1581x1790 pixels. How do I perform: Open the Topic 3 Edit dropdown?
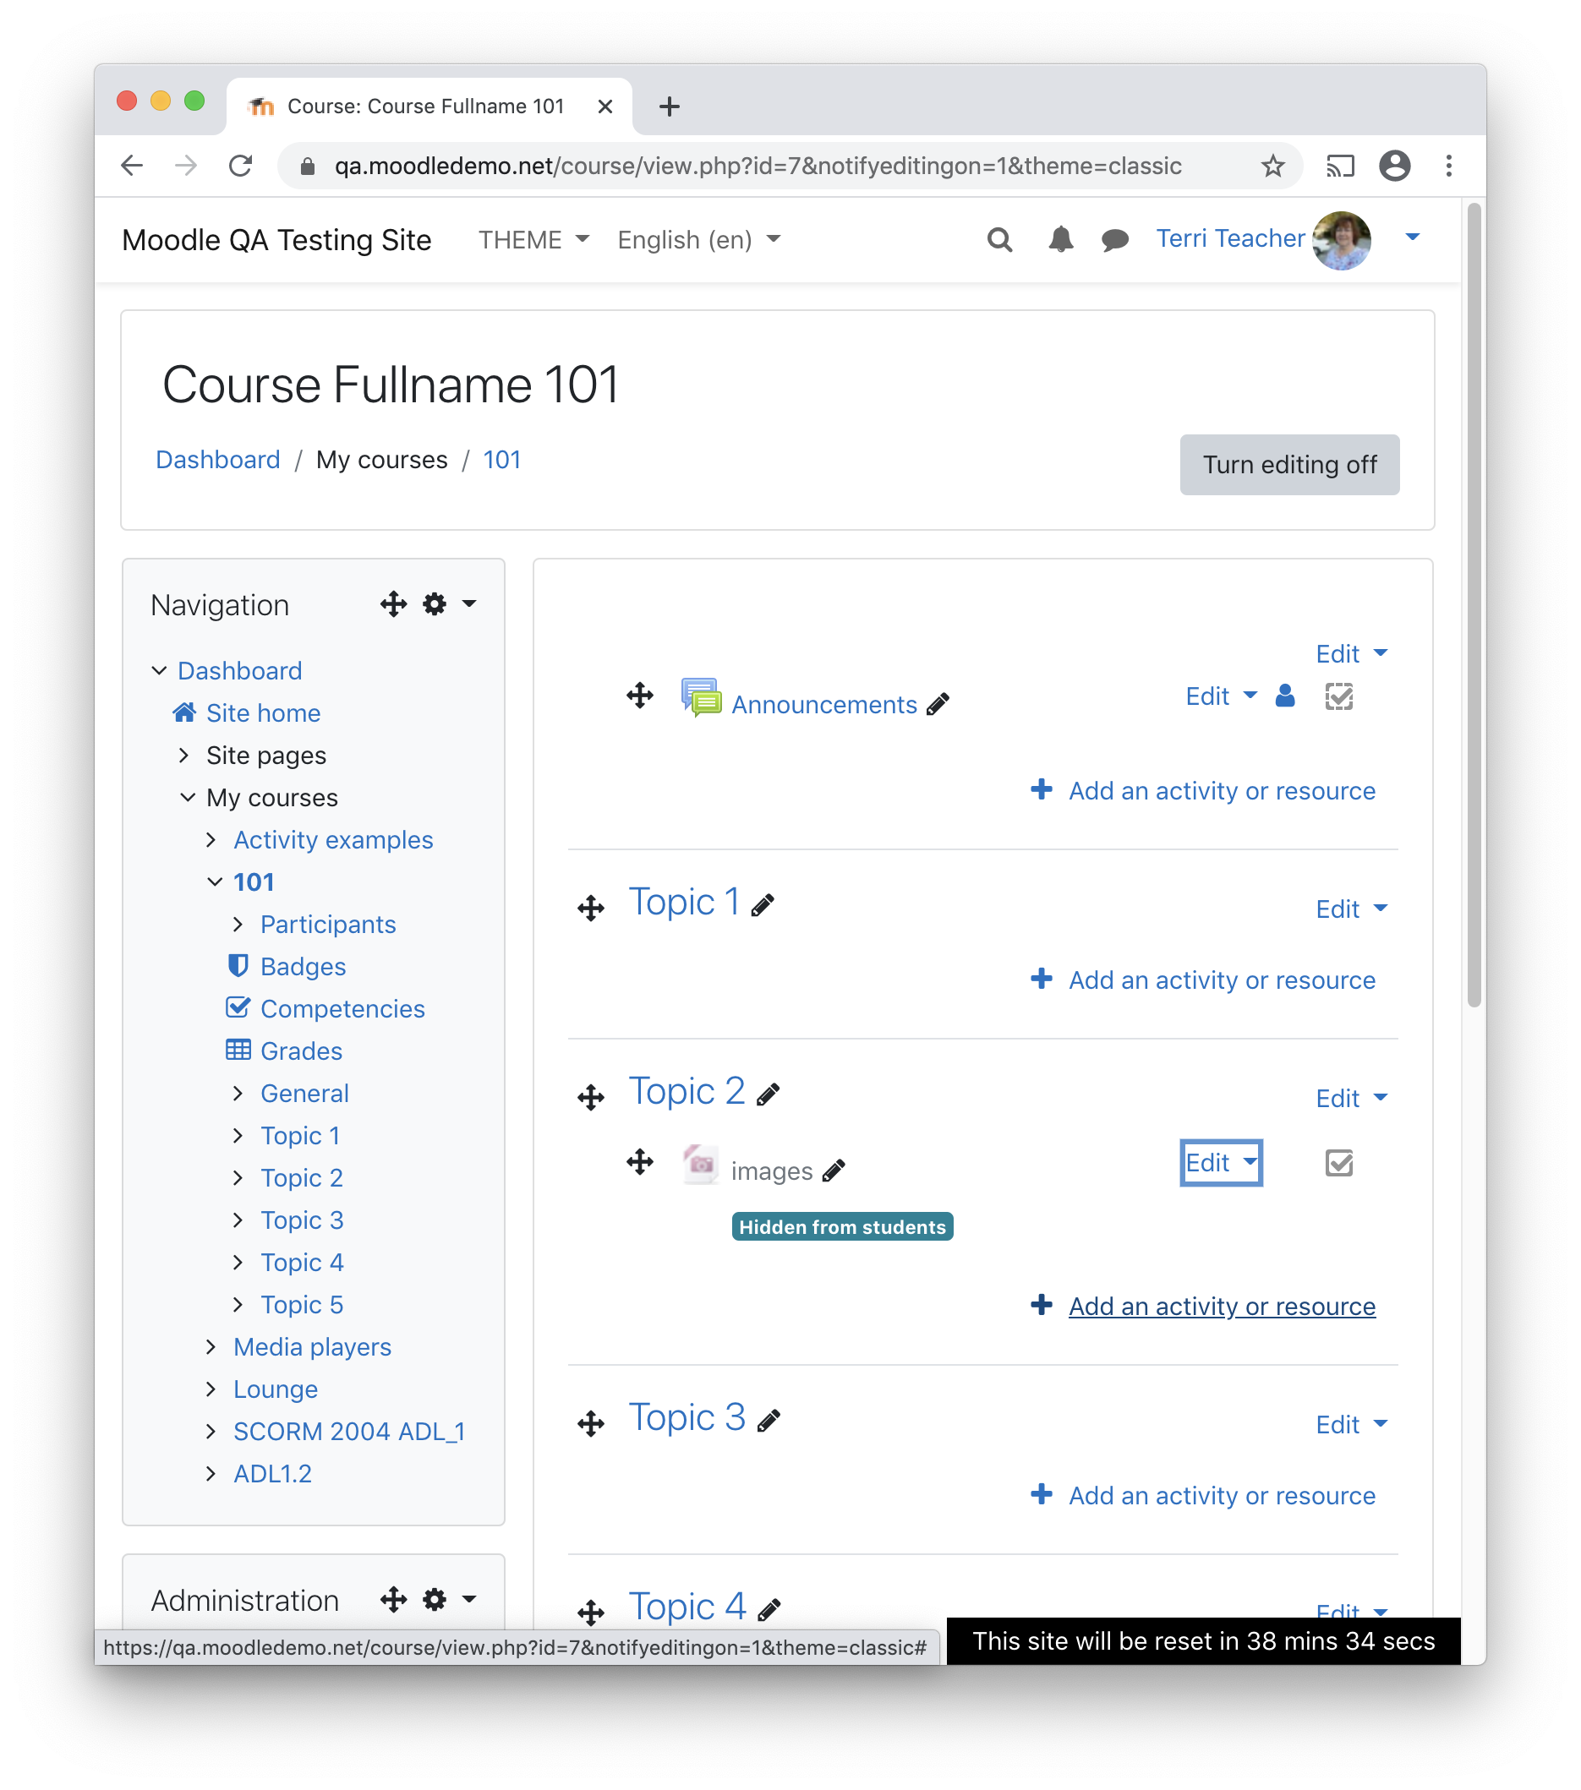click(1351, 1425)
